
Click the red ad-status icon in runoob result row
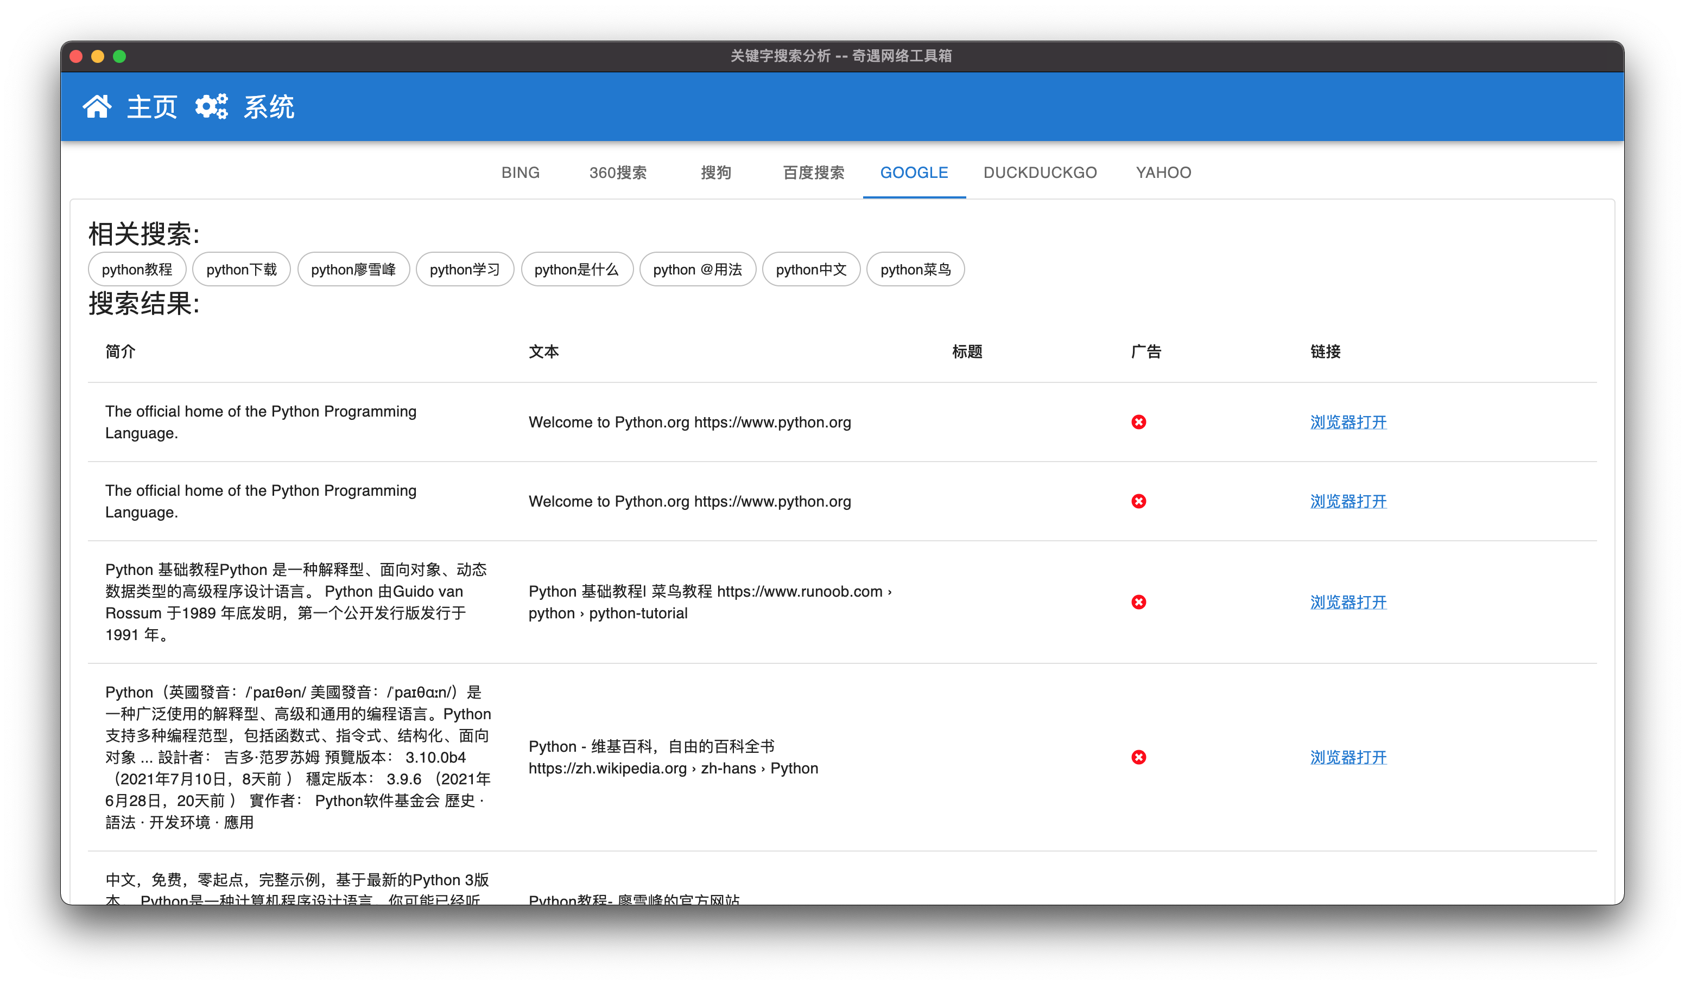coord(1138,602)
